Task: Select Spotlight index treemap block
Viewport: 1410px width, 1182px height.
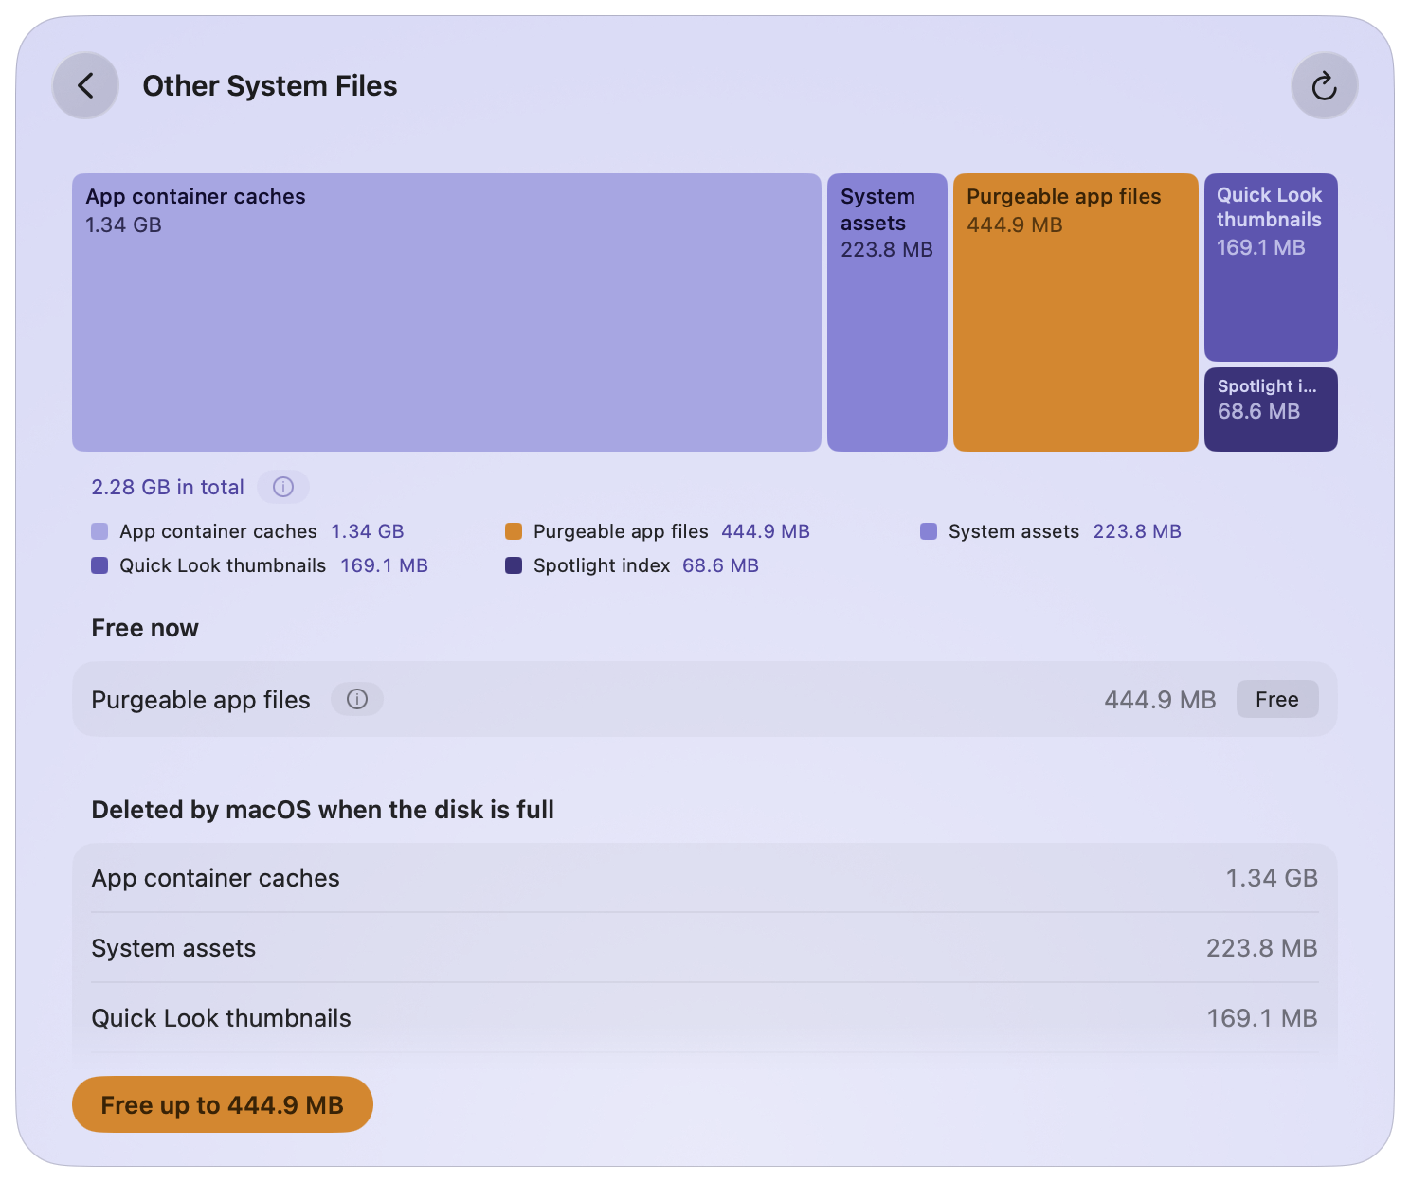Action: click(x=1271, y=409)
